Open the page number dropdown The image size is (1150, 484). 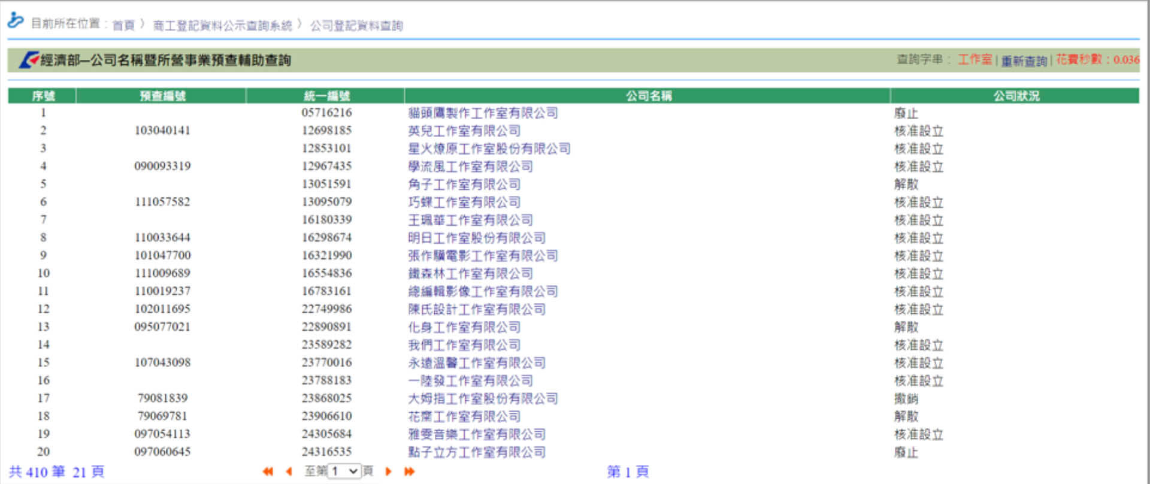coord(345,471)
